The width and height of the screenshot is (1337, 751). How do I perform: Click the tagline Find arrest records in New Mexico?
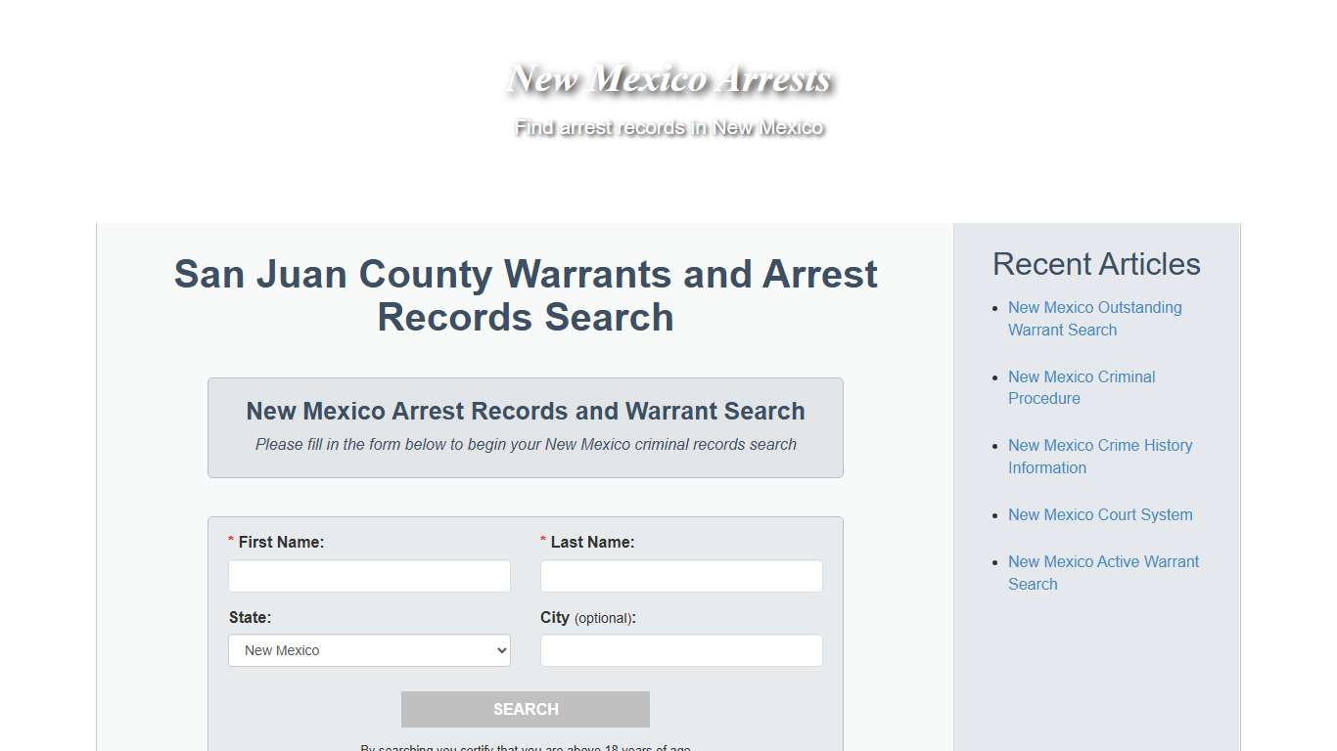coord(669,127)
